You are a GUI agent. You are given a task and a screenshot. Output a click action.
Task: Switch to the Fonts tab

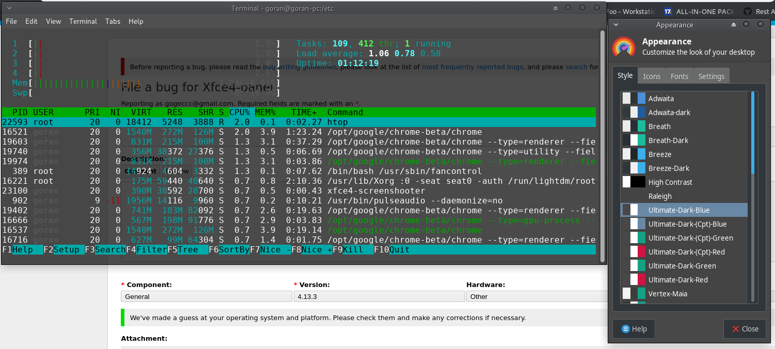pos(679,76)
